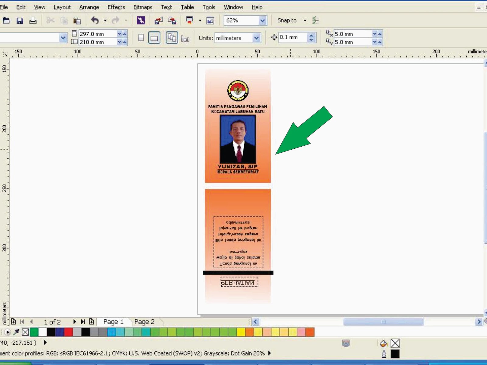Open a file using the folder icon
The width and height of the screenshot is (487, 365).
(6, 20)
